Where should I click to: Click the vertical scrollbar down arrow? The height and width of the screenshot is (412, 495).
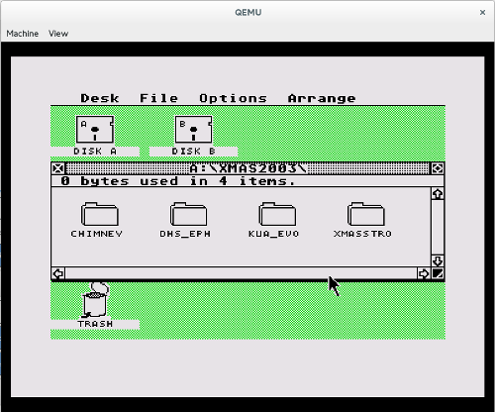(438, 260)
